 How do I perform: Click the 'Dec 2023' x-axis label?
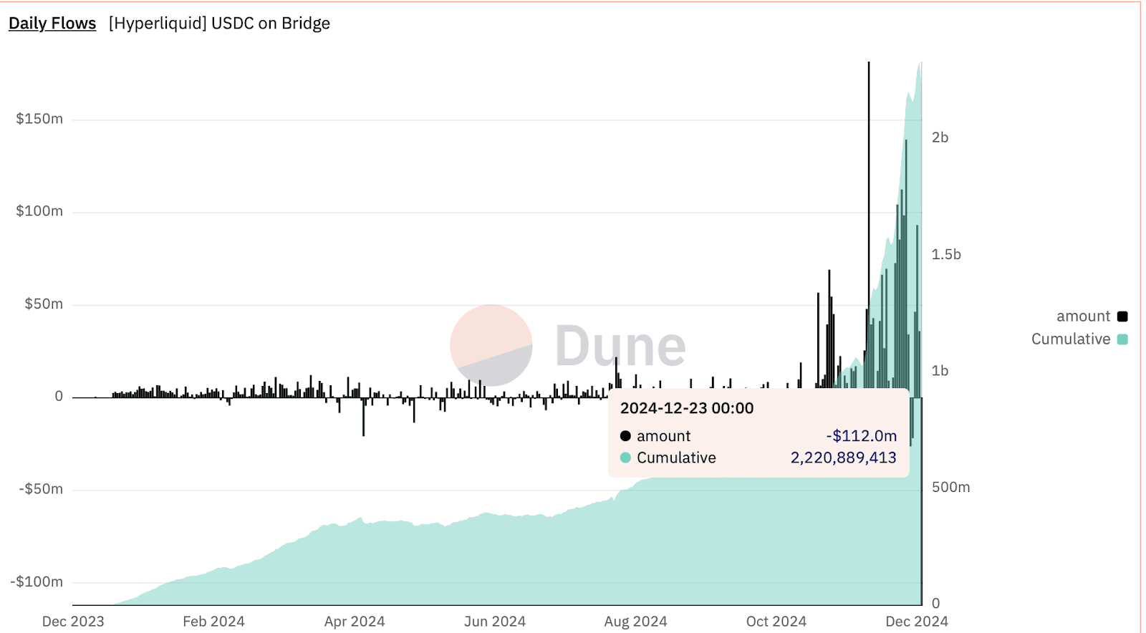pos(73,622)
